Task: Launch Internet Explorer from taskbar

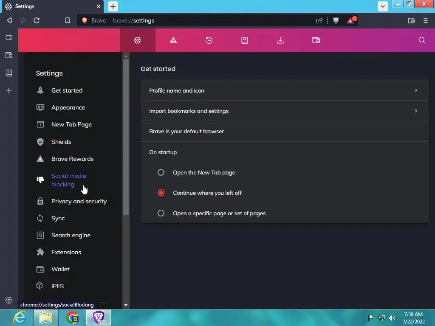Action: (x=20, y=318)
